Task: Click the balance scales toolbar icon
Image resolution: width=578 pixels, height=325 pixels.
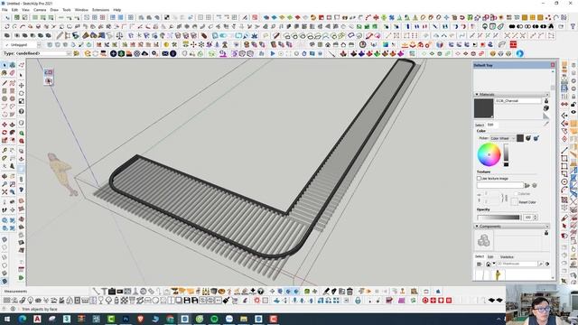Action: point(119,36)
